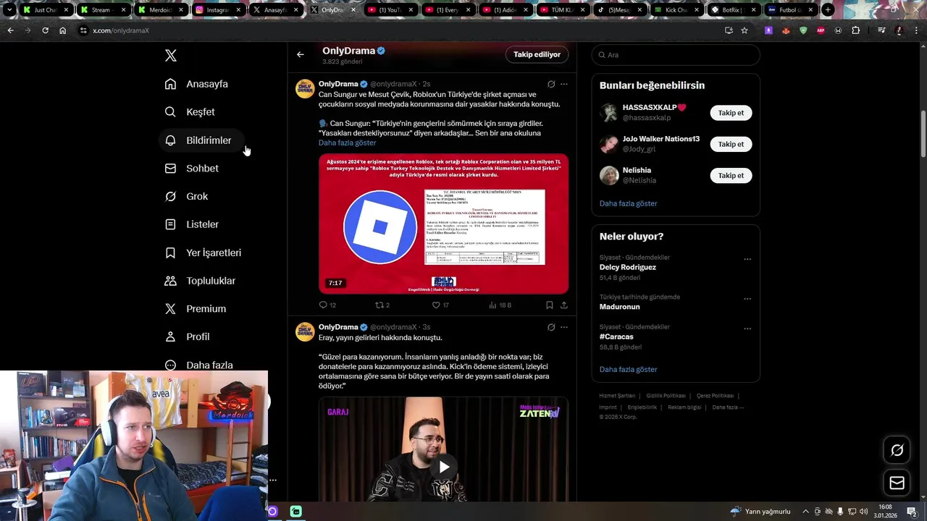The image size is (927, 521).
Task: Open more options on Eray post
Action: tap(564, 327)
